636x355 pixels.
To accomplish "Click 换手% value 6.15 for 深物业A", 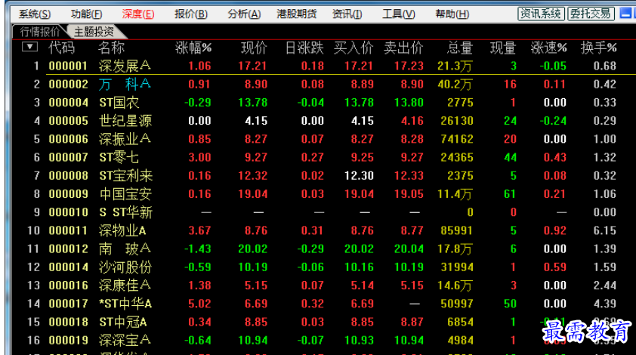I will (605, 230).
